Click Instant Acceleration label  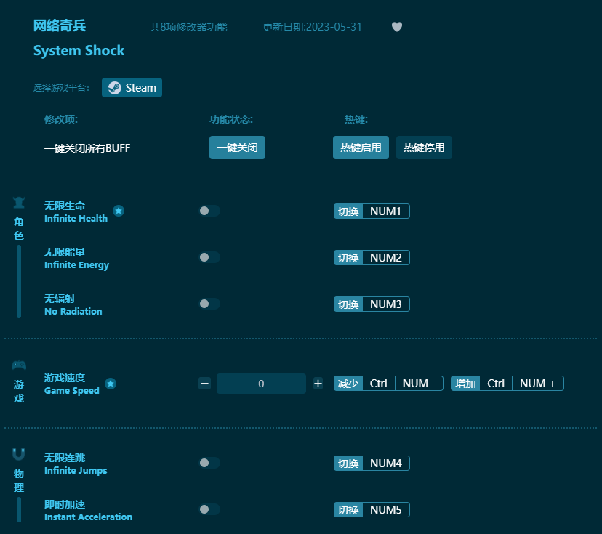tap(88, 517)
